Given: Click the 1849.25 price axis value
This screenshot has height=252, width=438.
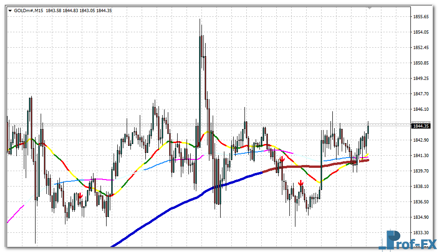Looking at the screenshot, I should (x=421, y=79).
